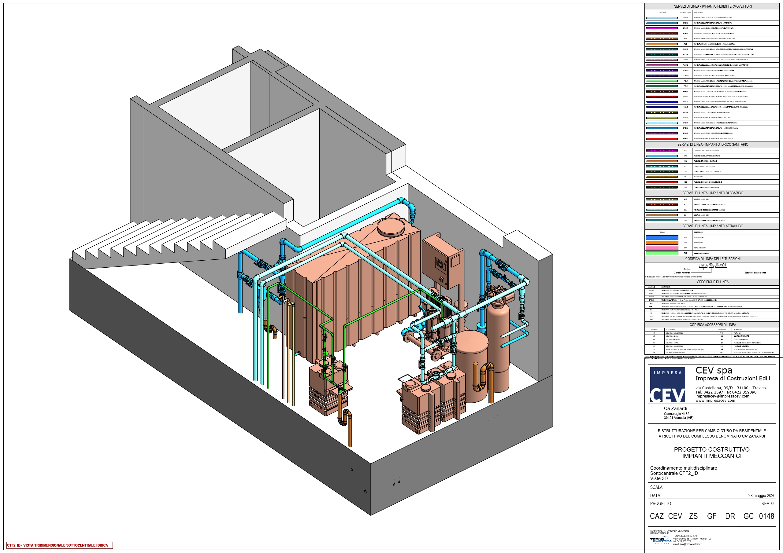Screen dimensions: 783x553
Task: Open the www.impresacev.com website link
Action: [x=715, y=400]
